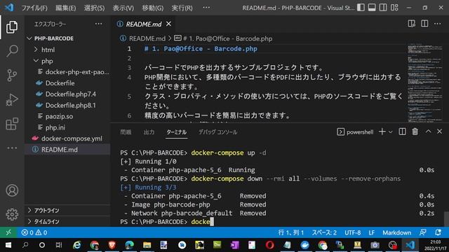The height and width of the screenshot is (252, 449).
Task: Open docker-compose.yml file
Action: 72,139
